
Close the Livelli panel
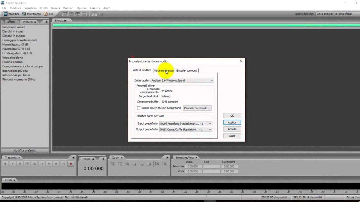(14, 180)
